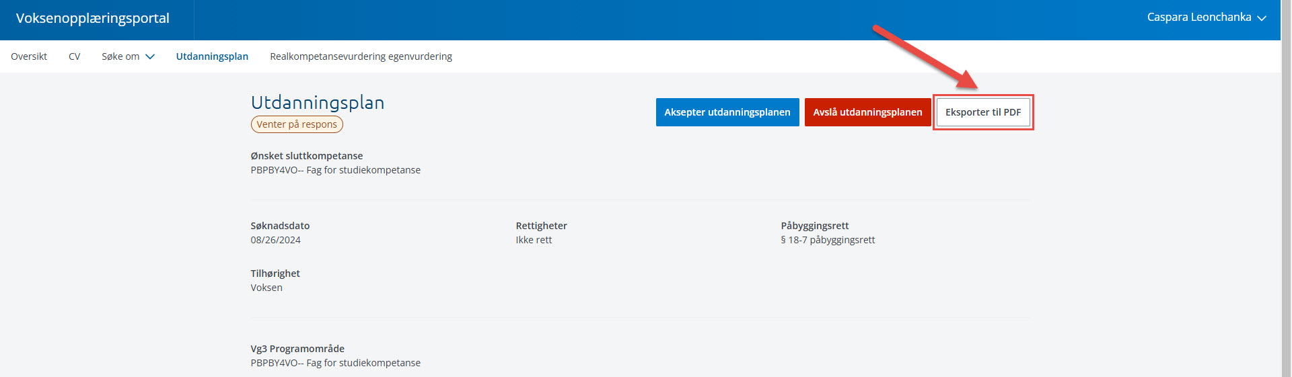Export the plan with Eksporter til PDF
This screenshot has width=1292, height=377.
(983, 112)
